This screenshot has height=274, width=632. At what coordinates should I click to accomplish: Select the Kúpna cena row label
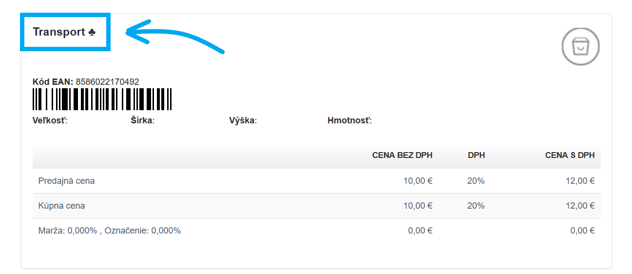[x=61, y=206]
